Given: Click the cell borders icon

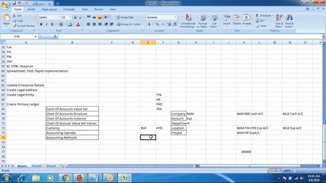Looking at the screenshot, I should (61, 24).
